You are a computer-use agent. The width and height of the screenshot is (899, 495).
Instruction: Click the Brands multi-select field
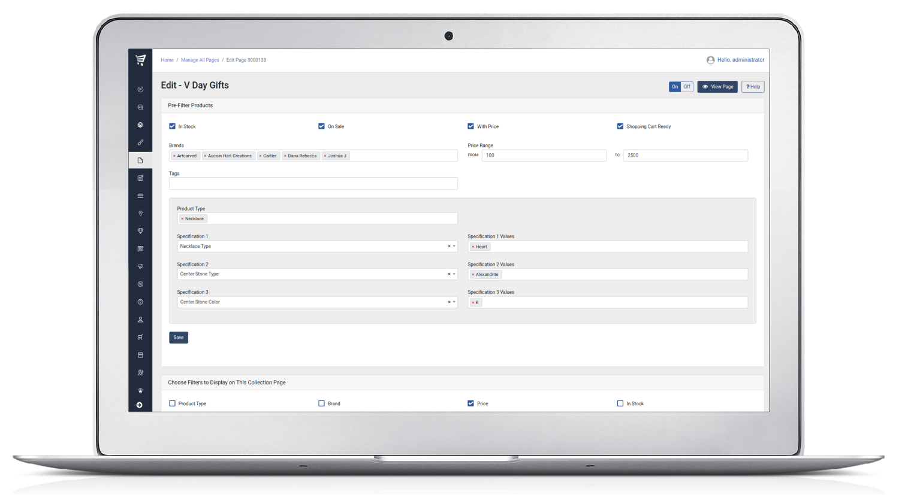(313, 156)
